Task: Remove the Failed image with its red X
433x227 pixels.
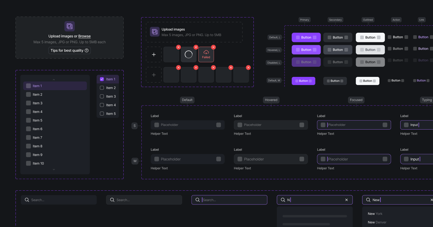Action: [213, 47]
